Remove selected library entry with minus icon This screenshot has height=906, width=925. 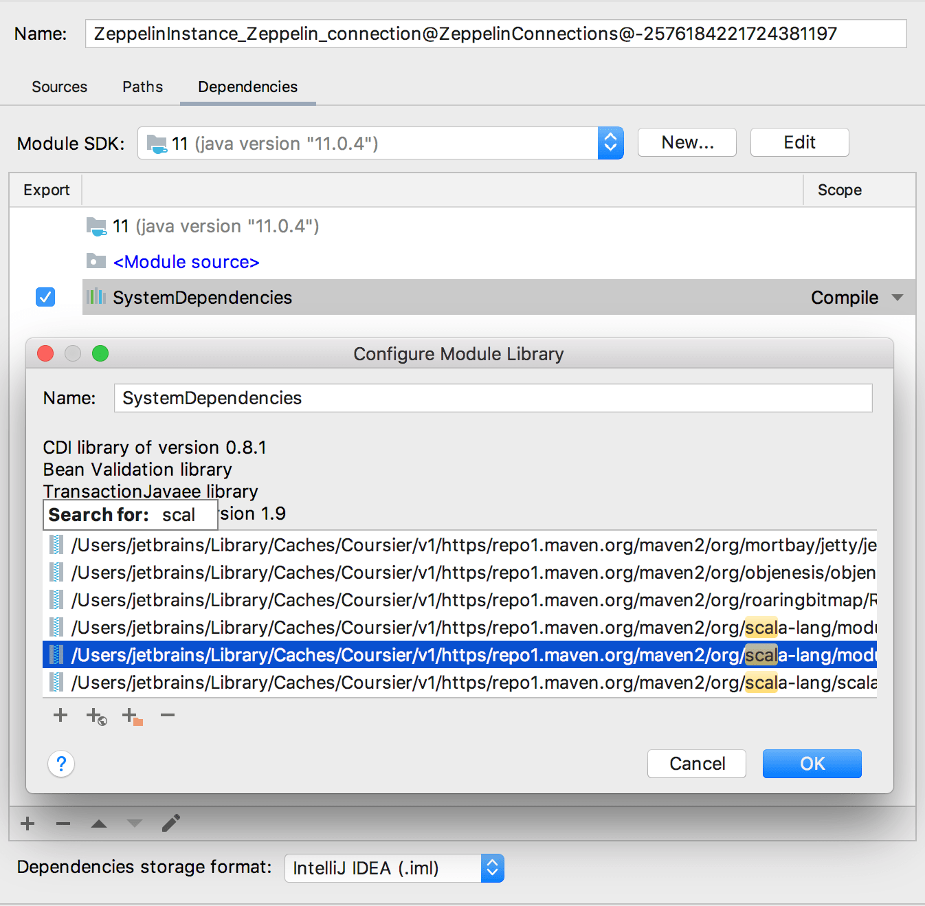(167, 716)
